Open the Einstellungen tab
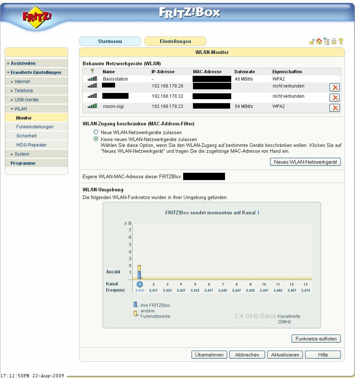The width and height of the screenshot is (355, 378). [x=175, y=41]
